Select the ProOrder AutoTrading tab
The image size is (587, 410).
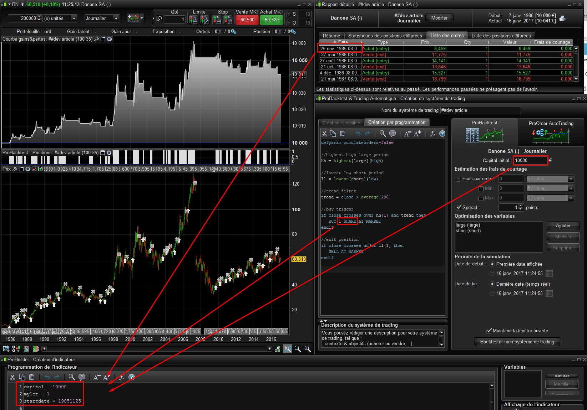coord(551,132)
